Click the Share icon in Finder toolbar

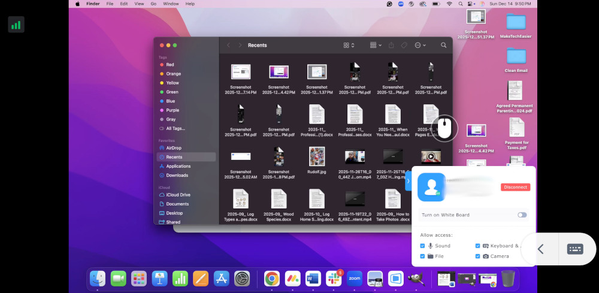pyautogui.click(x=391, y=45)
